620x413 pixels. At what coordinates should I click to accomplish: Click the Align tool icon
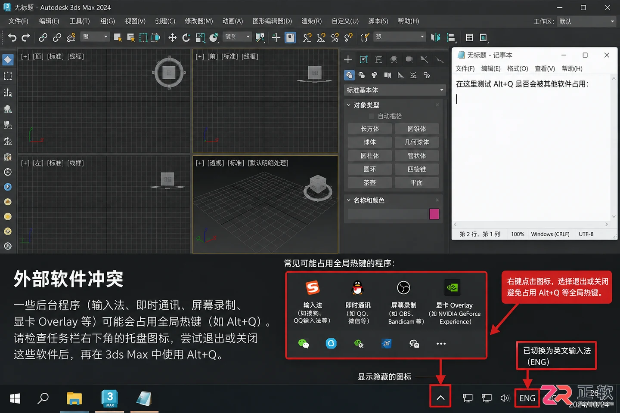[451, 37]
